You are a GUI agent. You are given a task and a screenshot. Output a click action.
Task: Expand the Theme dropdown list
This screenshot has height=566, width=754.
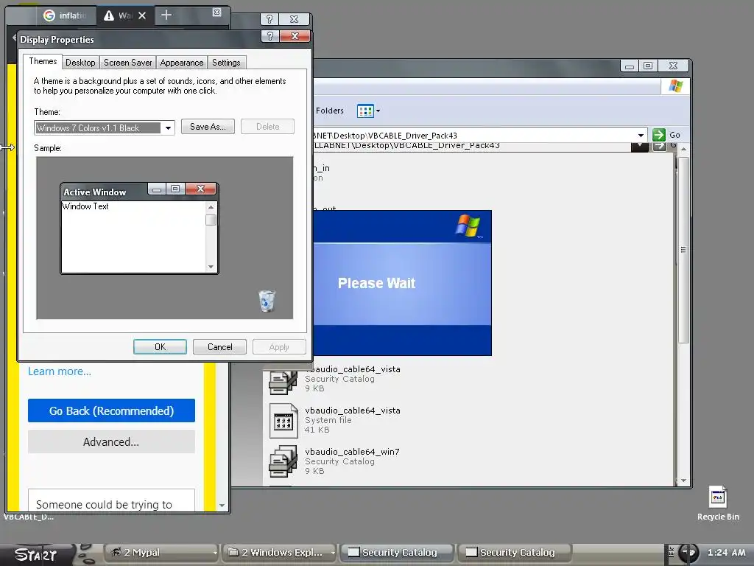point(168,128)
